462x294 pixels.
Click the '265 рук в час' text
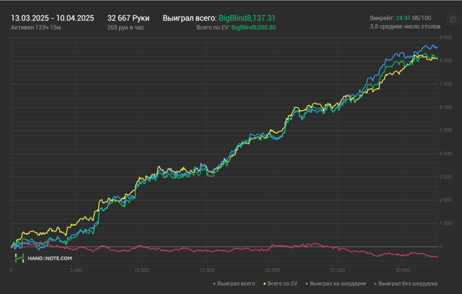[x=125, y=28]
